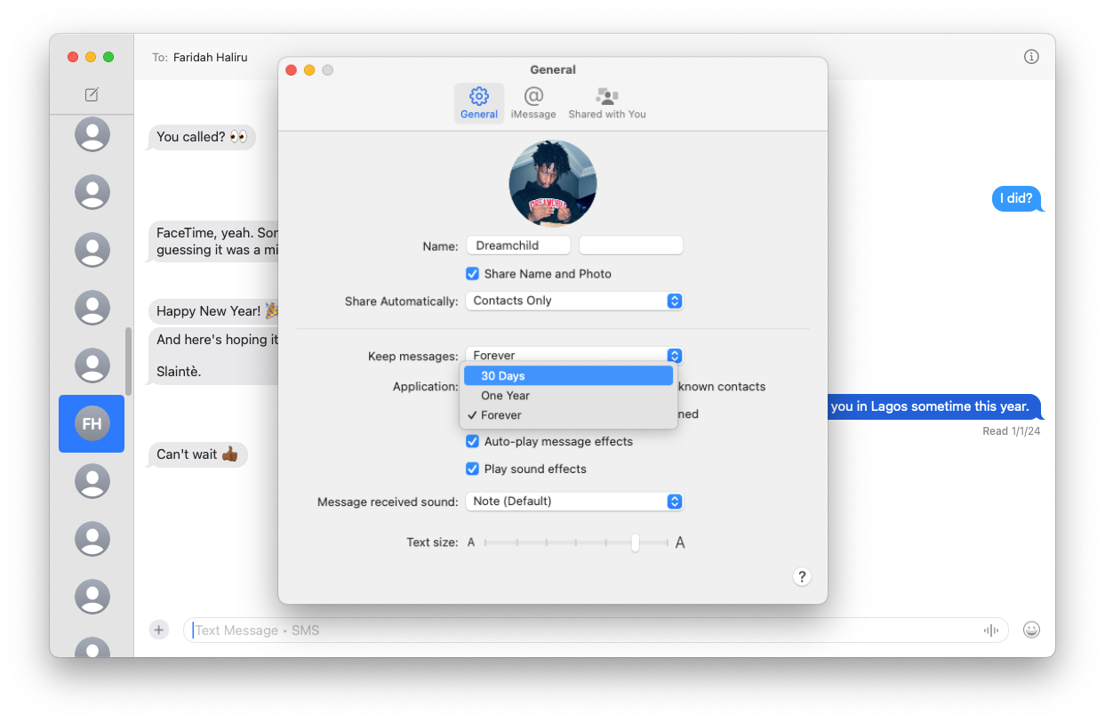The height and width of the screenshot is (723, 1105).
Task: Click the audio message waveform icon
Action: click(990, 630)
